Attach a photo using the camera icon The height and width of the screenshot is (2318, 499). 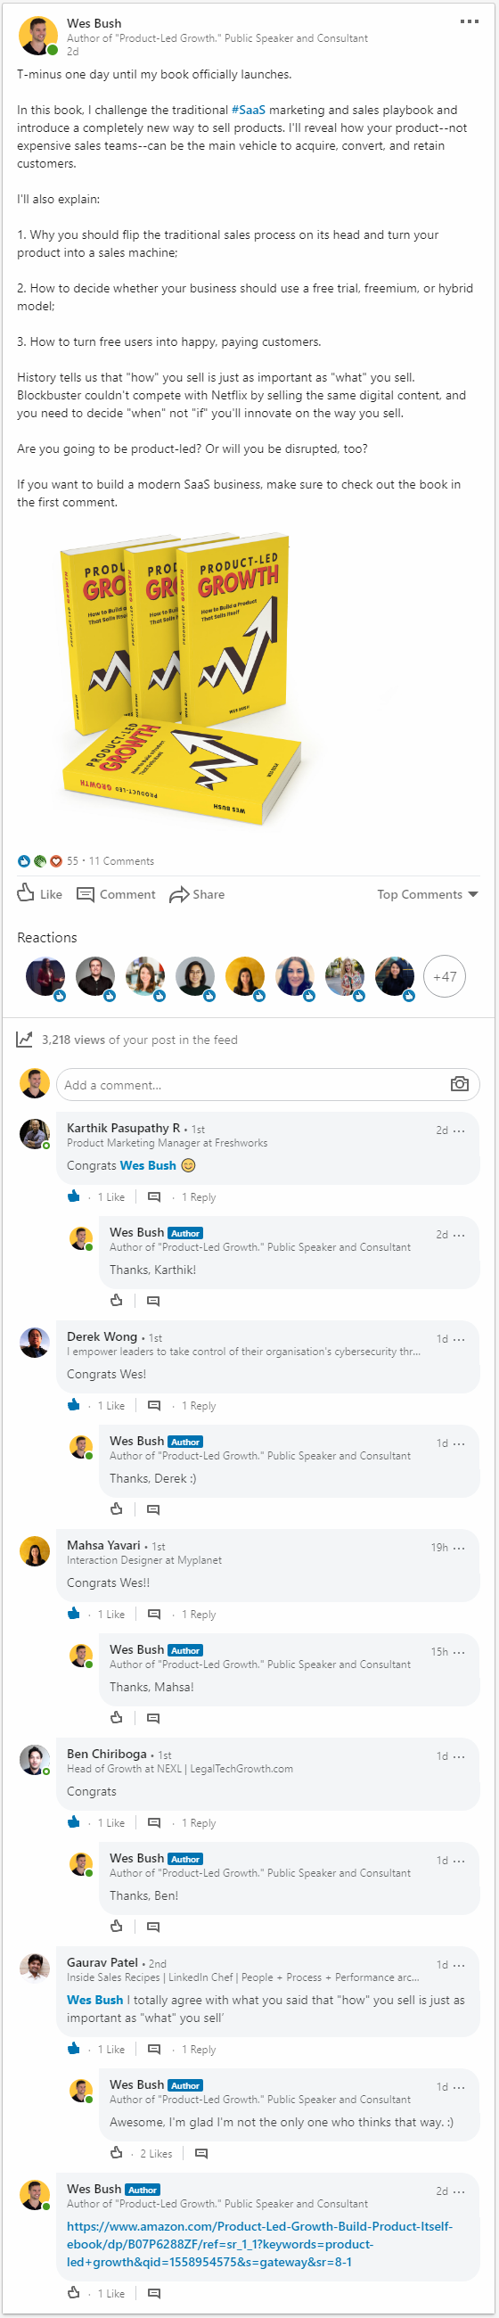pos(460,1083)
